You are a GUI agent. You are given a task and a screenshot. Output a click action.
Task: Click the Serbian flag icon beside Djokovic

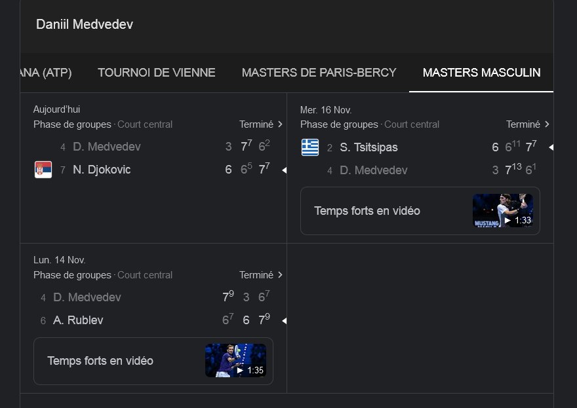(x=43, y=170)
